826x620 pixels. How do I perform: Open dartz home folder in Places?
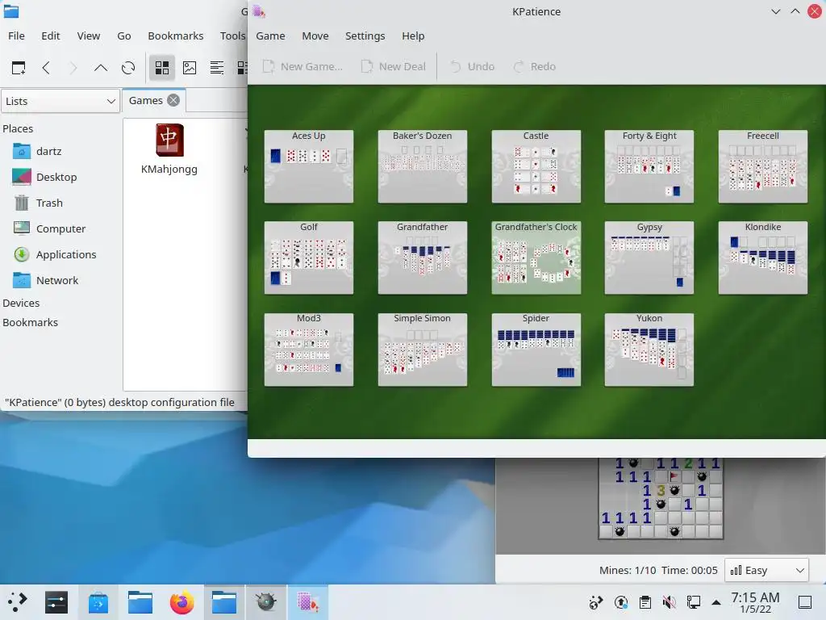point(49,151)
